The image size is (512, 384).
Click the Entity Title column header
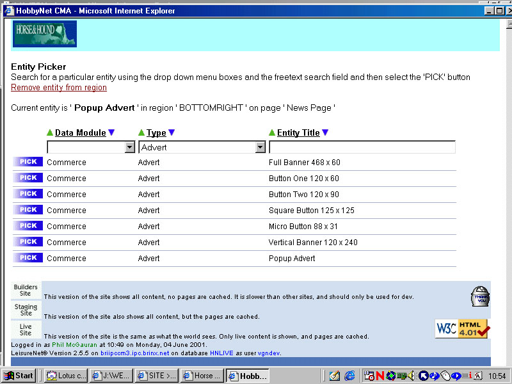[298, 132]
